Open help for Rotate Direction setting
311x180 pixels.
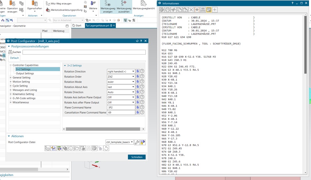[x=142, y=92]
